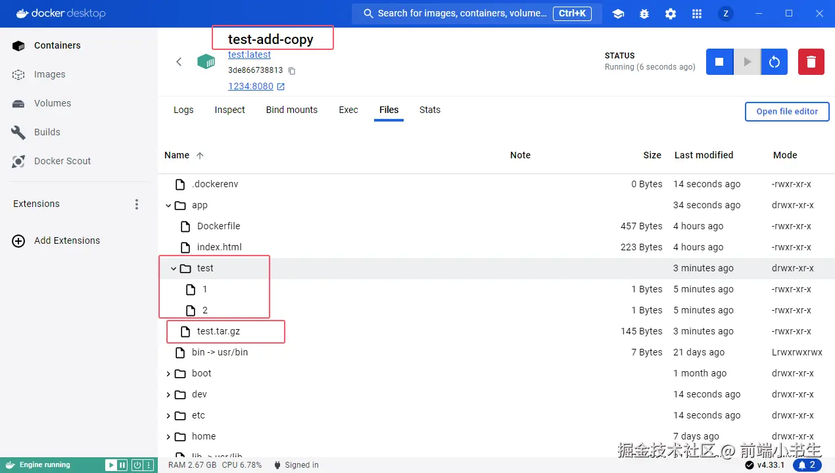Click the RAM 2.67 GB status text
Viewport: 835px width, 473px height.
pyautogui.click(x=192, y=465)
